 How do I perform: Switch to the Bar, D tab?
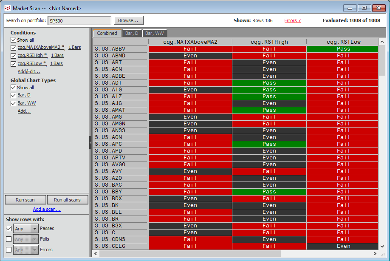(132, 33)
